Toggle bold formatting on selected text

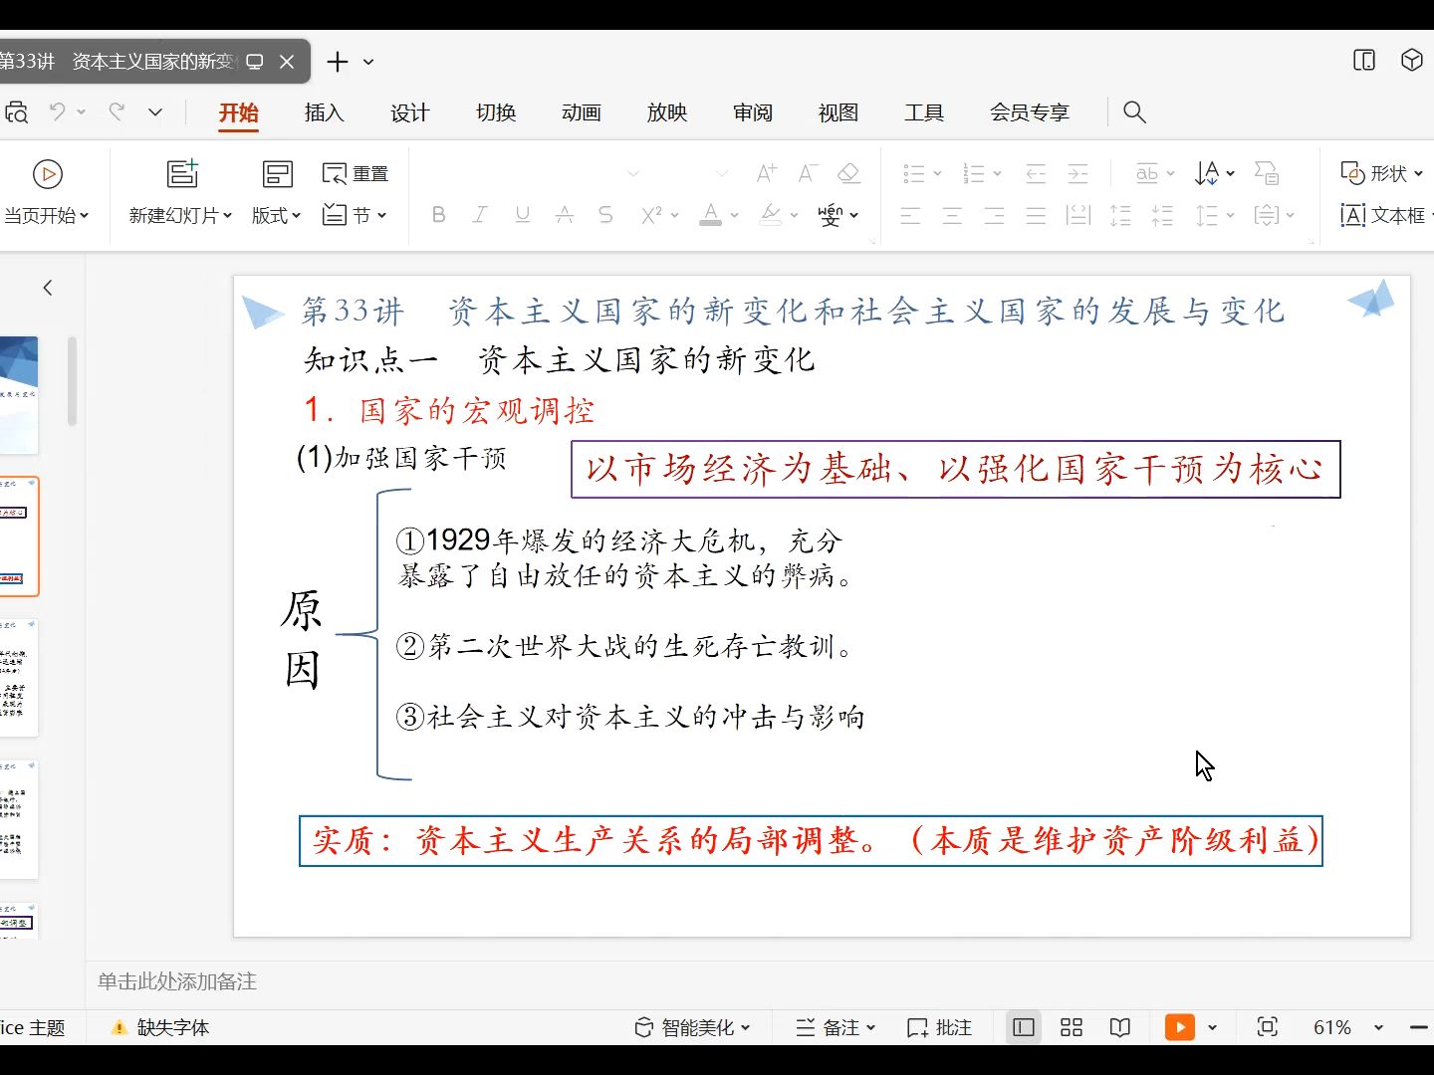tap(438, 214)
